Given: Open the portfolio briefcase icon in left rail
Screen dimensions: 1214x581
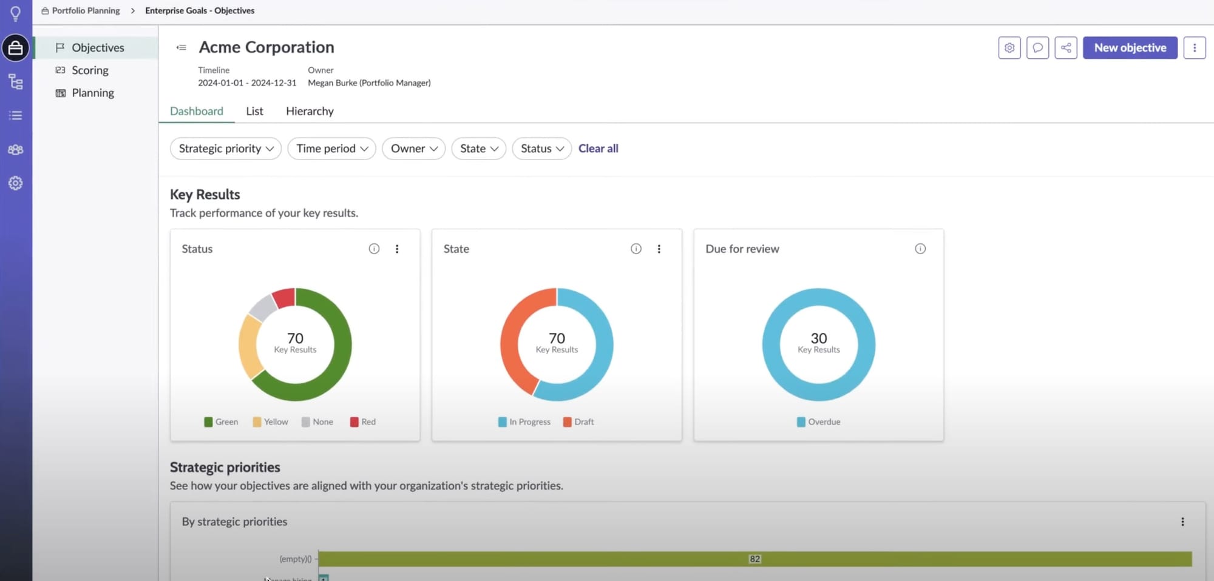Looking at the screenshot, I should coord(16,48).
